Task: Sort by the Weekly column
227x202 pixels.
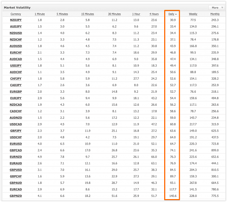Action: pyautogui.click(x=193, y=14)
